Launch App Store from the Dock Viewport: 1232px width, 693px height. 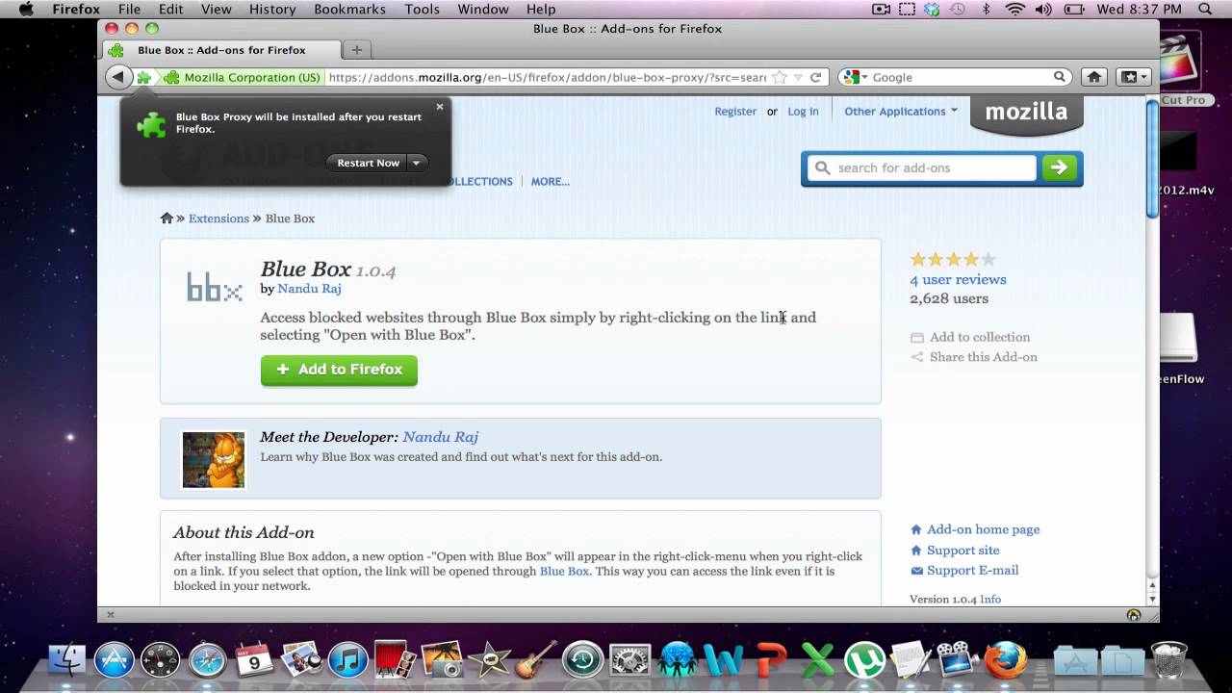[x=114, y=660]
